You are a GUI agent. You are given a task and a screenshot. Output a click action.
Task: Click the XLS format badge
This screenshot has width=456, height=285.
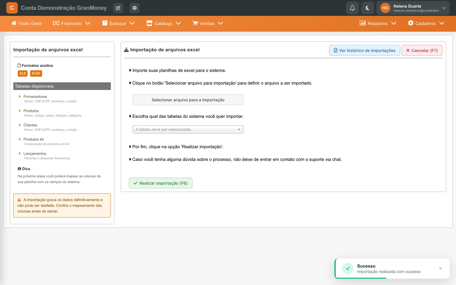[23, 74]
